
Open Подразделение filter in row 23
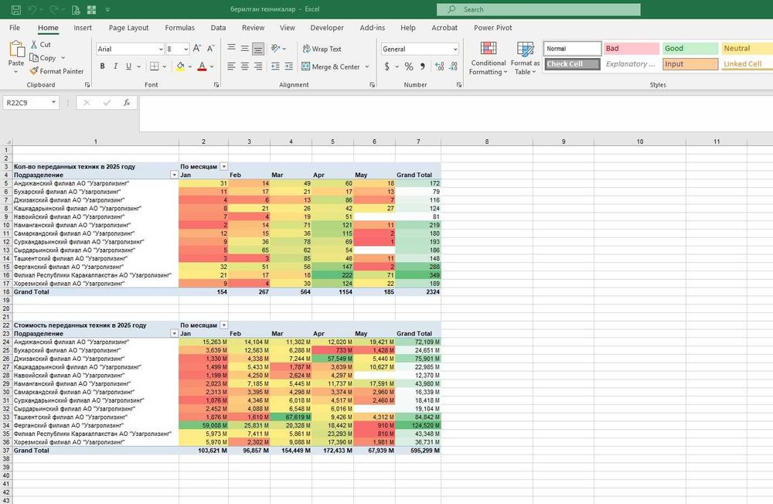click(174, 334)
